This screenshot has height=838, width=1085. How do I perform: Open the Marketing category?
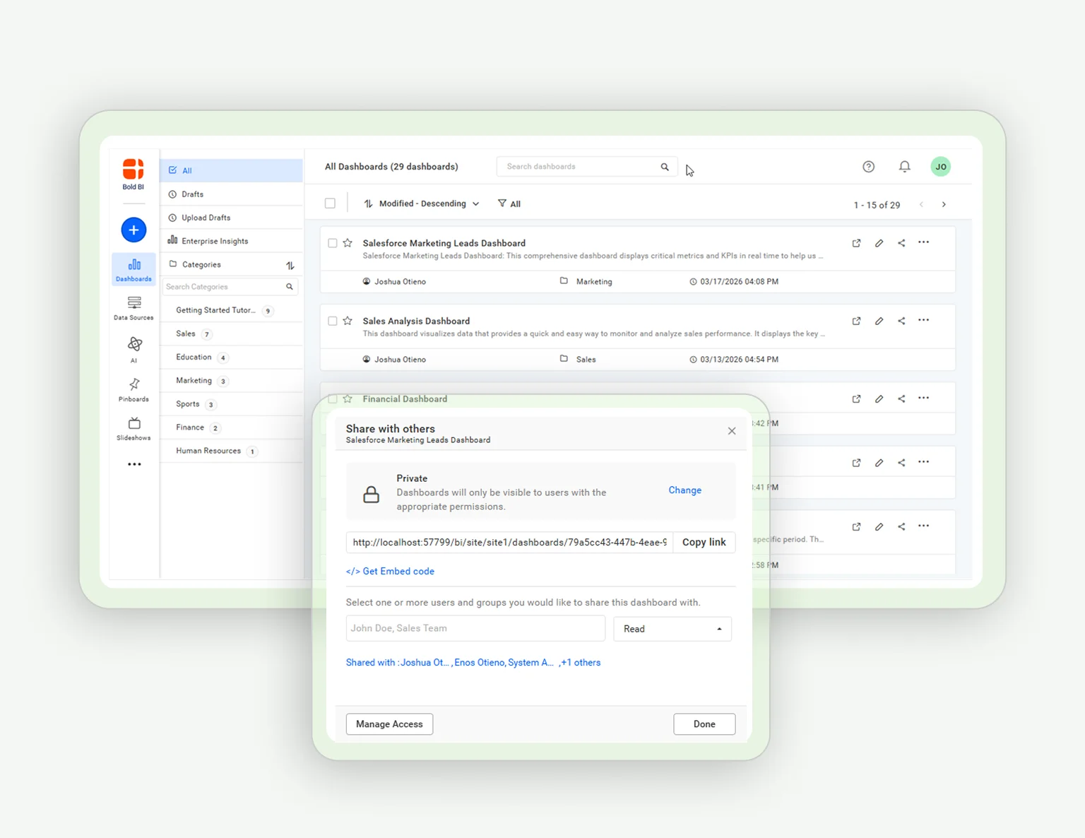coord(232,380)
